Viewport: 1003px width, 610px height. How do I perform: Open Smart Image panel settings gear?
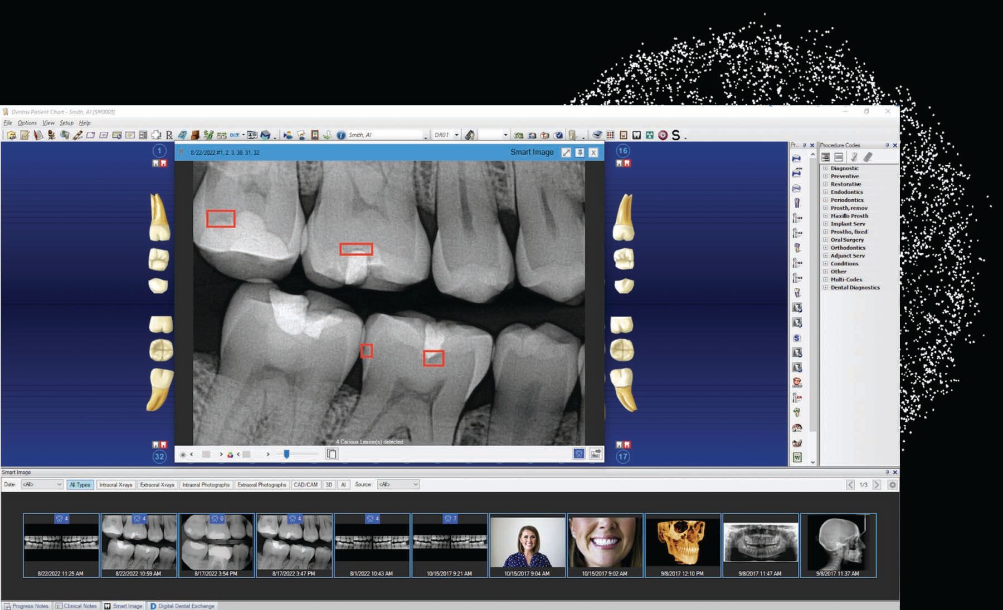point(892,485)
